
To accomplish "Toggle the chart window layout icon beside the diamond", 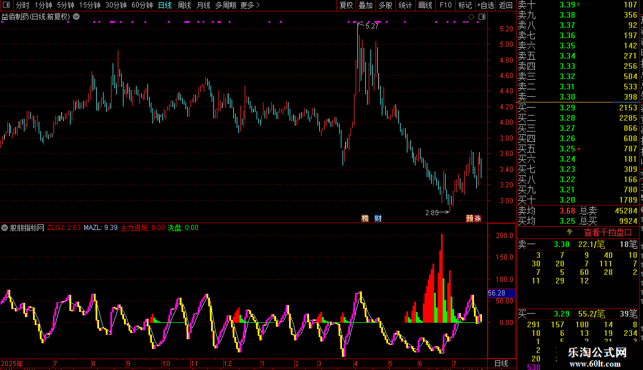I will (x=482, y=17).
